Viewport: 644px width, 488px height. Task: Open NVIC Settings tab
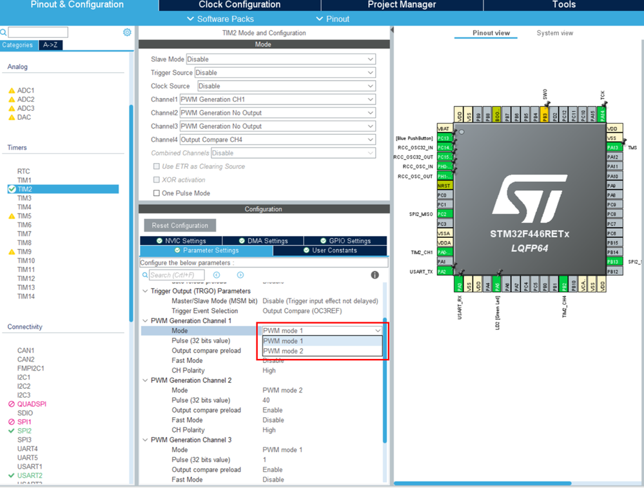(181, 240)
